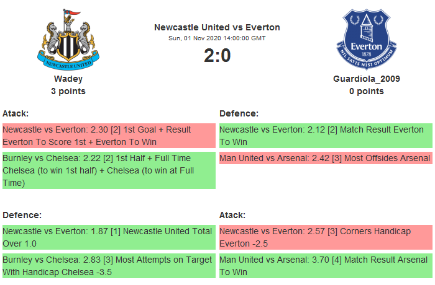
Task: Select the Most Attempts on Target Chelsea bet
Action: pos(109,265)
